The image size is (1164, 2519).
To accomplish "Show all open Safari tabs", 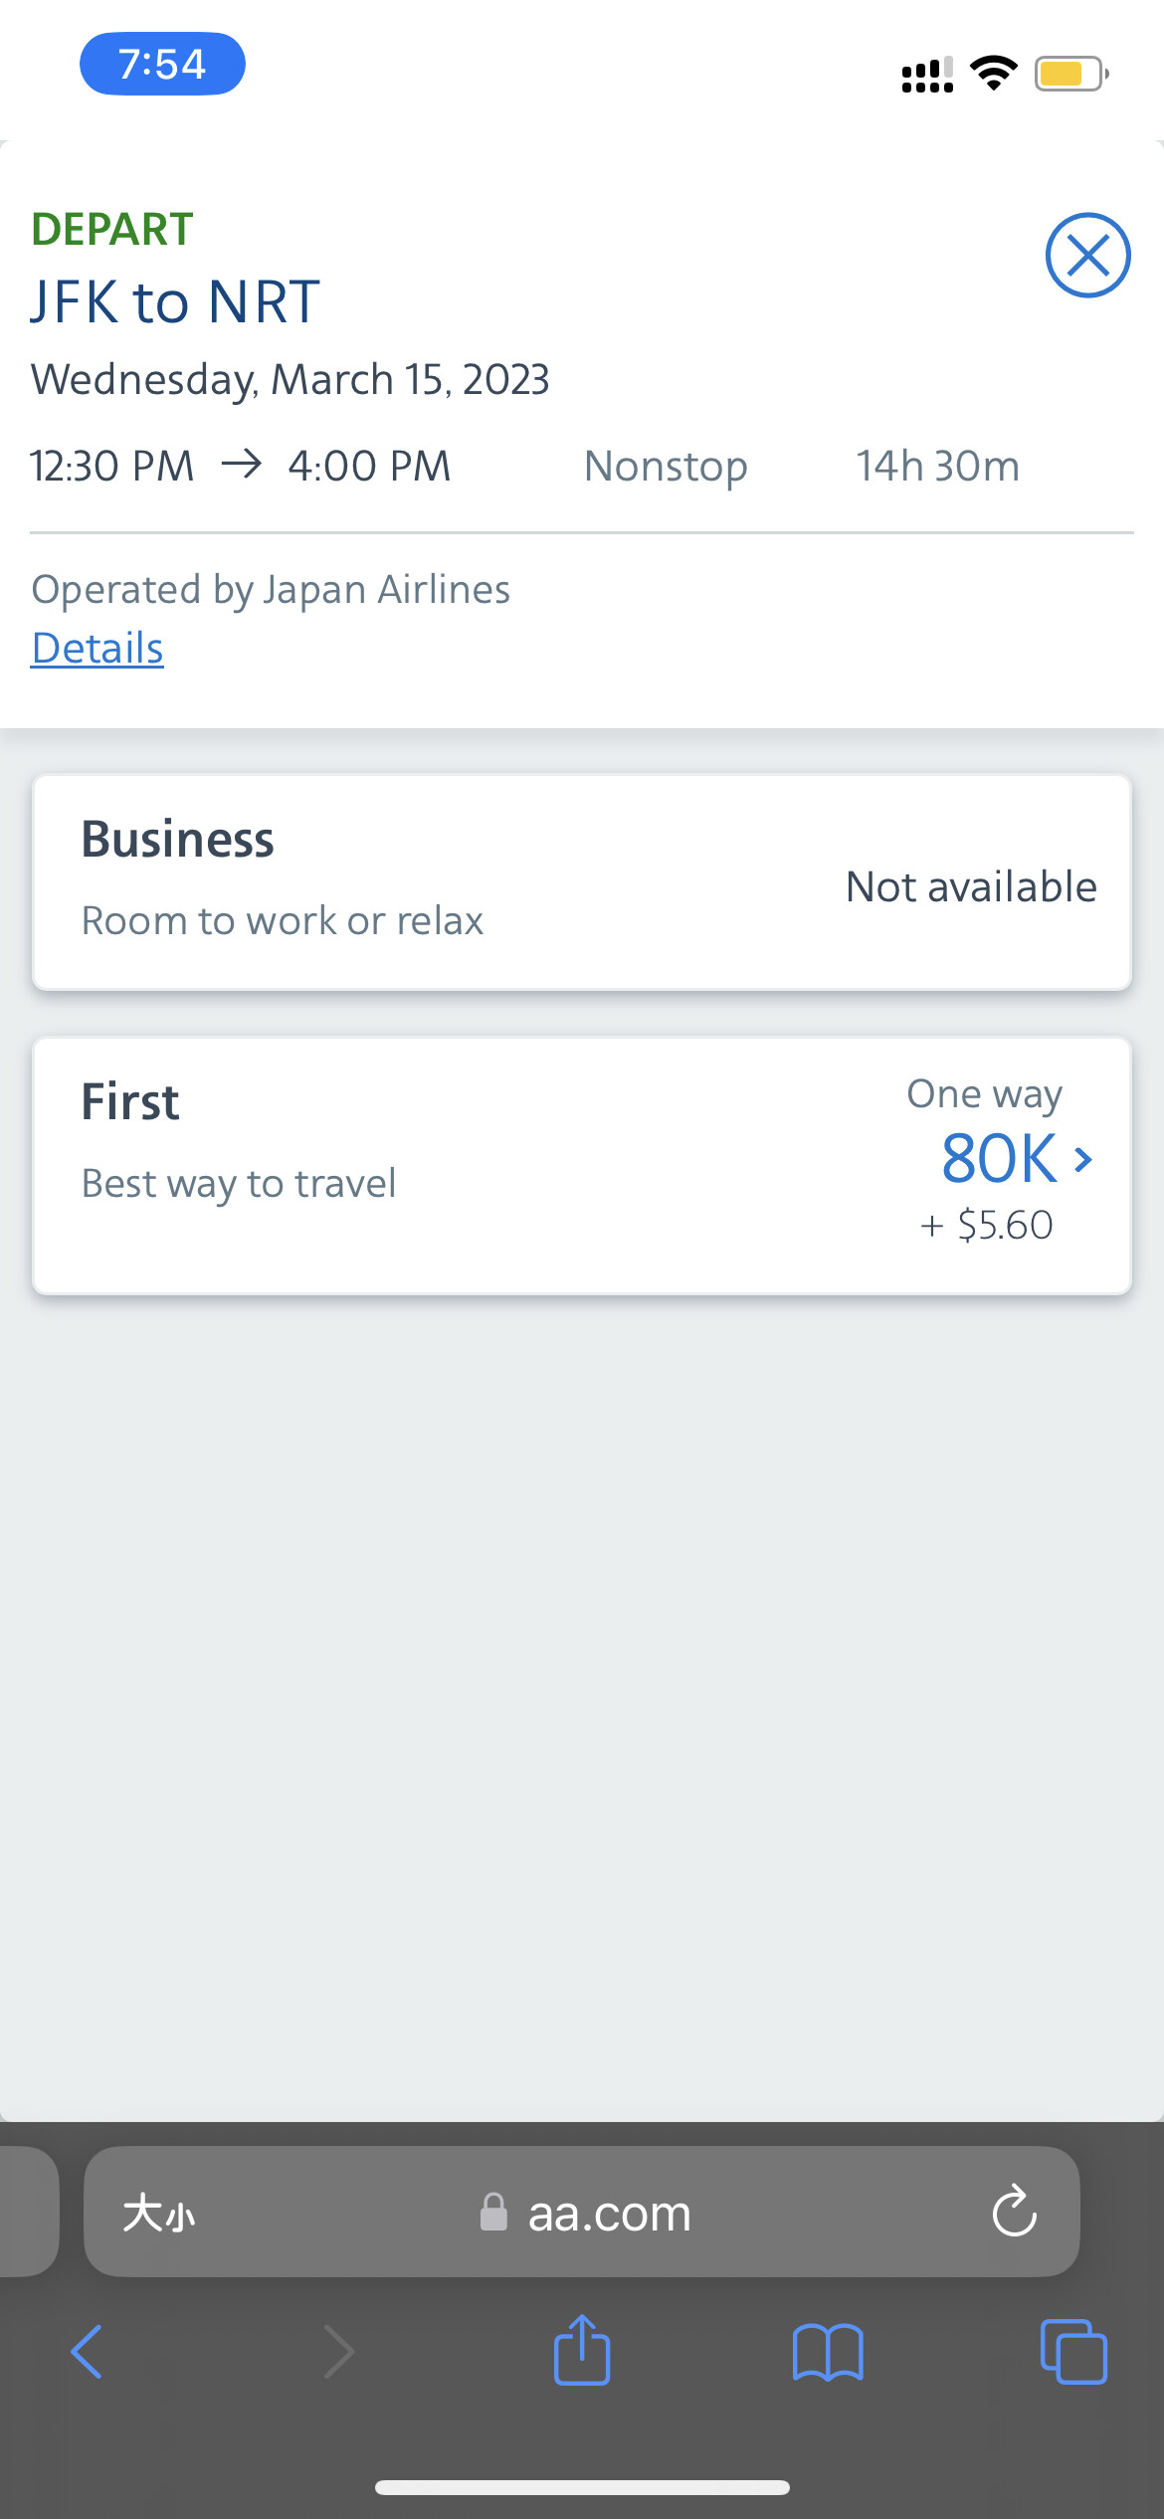I will 1073,2352.
